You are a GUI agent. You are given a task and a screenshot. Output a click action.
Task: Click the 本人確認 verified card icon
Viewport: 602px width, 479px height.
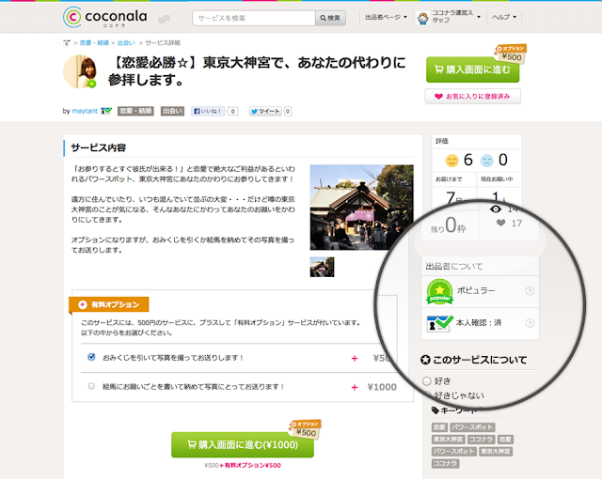tap(439, 323)
